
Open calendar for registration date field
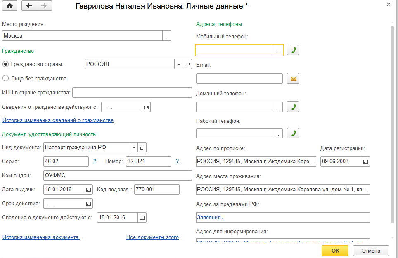coord(365,161)
